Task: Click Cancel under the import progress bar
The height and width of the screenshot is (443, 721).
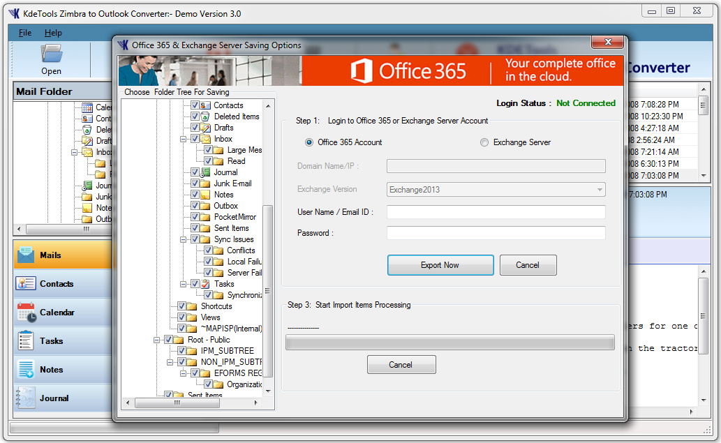Action: pos(401,364)
